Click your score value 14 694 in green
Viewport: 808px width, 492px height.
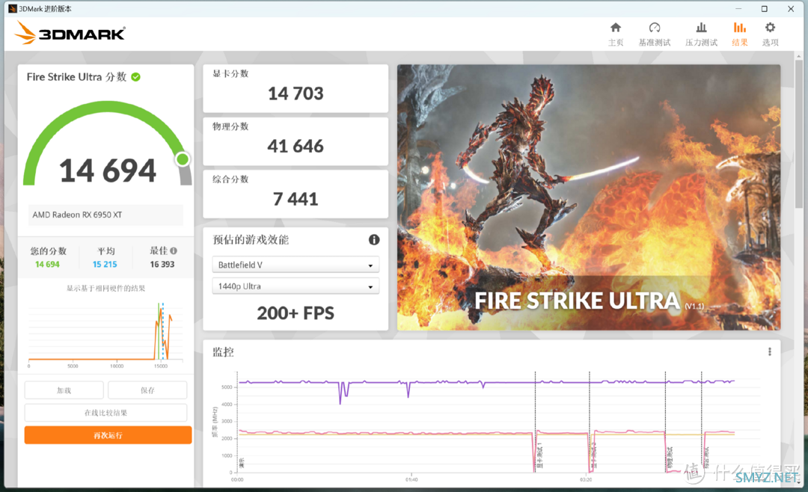[47, 264]
